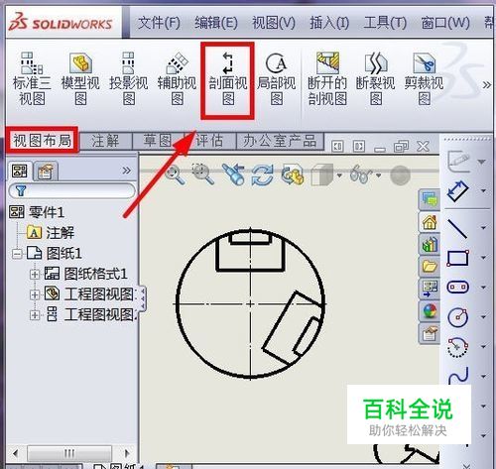Choose the Projected View (投影视图) tool
Screen dimensions: 496x469
129,78
